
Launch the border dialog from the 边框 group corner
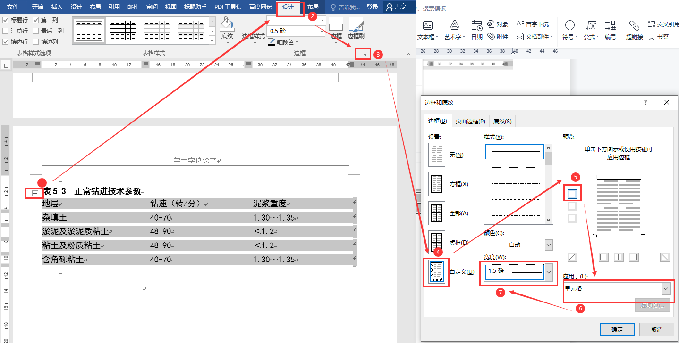[364, 55]
